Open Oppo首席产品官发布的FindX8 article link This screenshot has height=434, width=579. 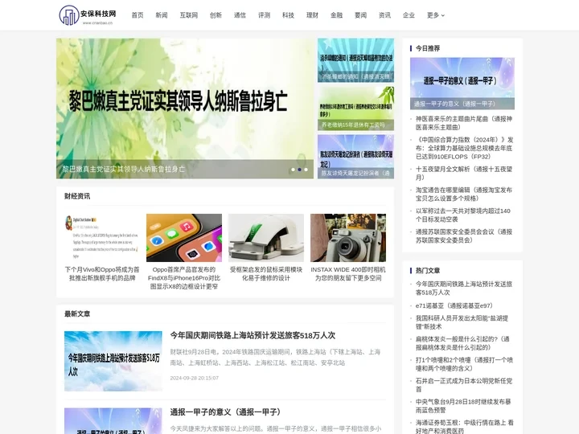tap(184, 278)
